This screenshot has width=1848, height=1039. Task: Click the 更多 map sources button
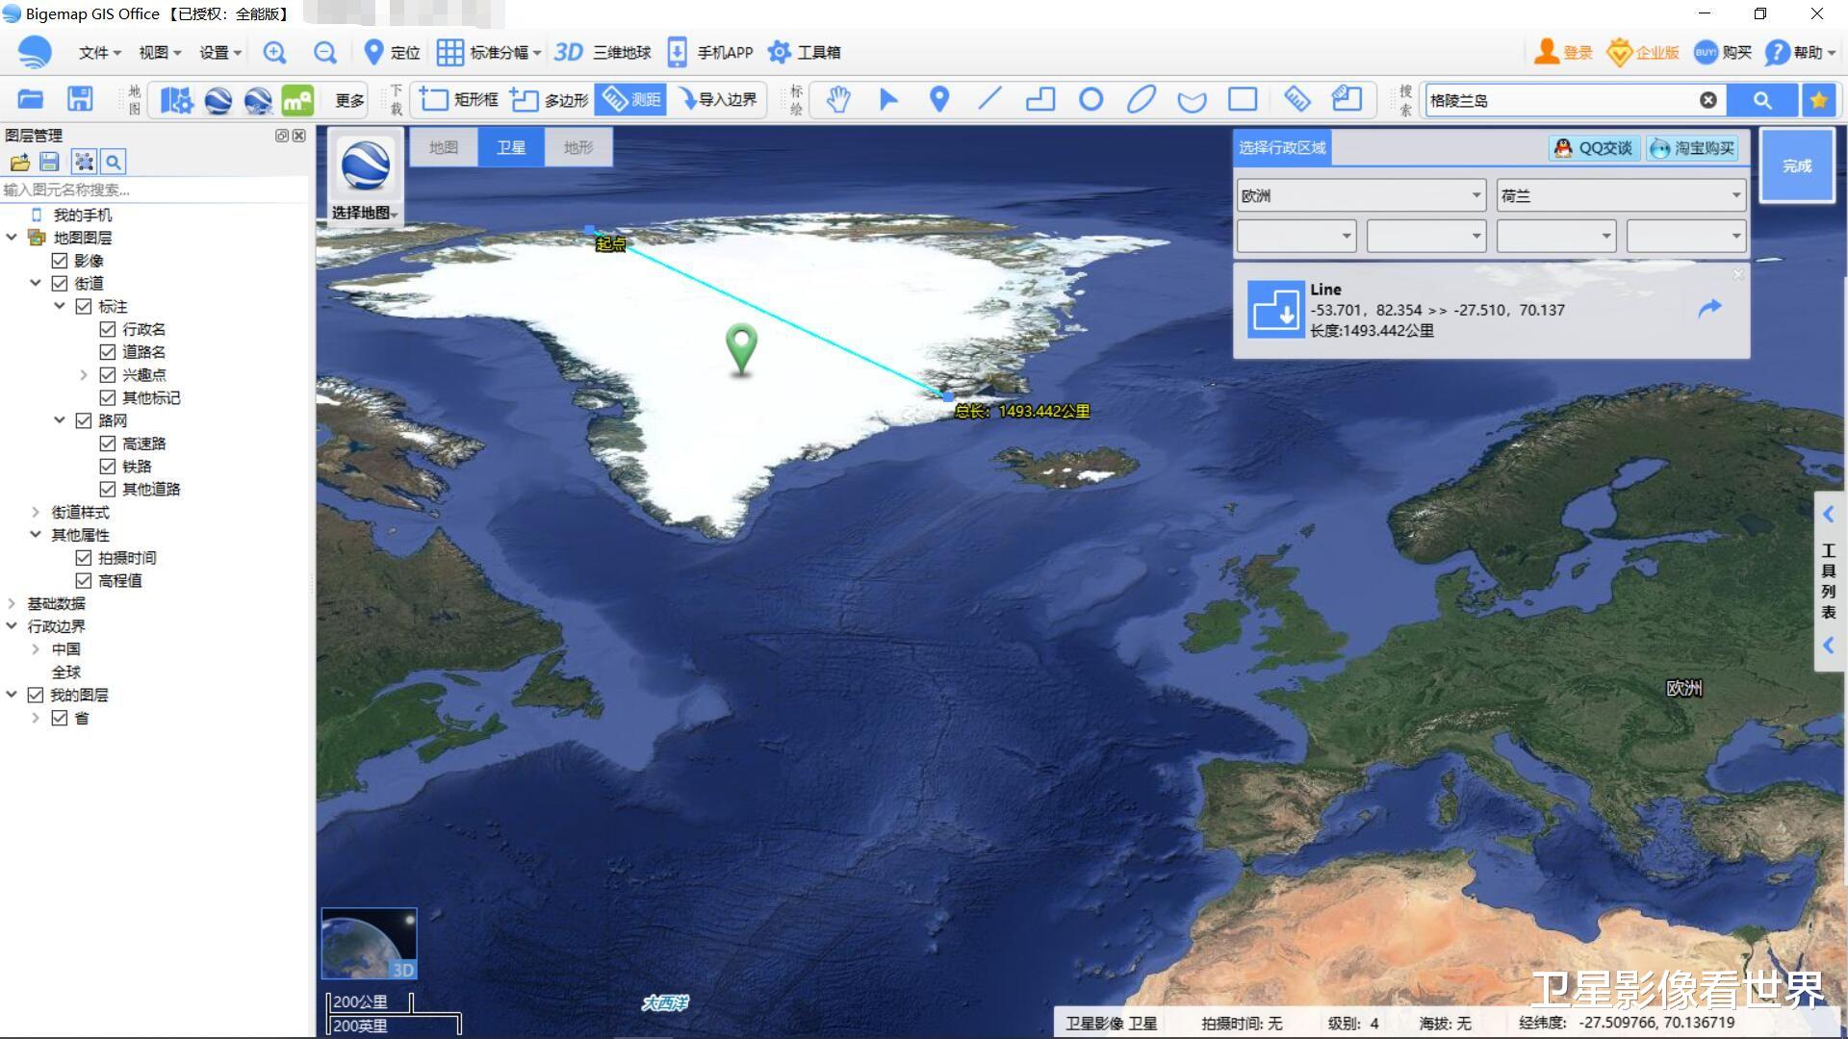pos(349,100)
